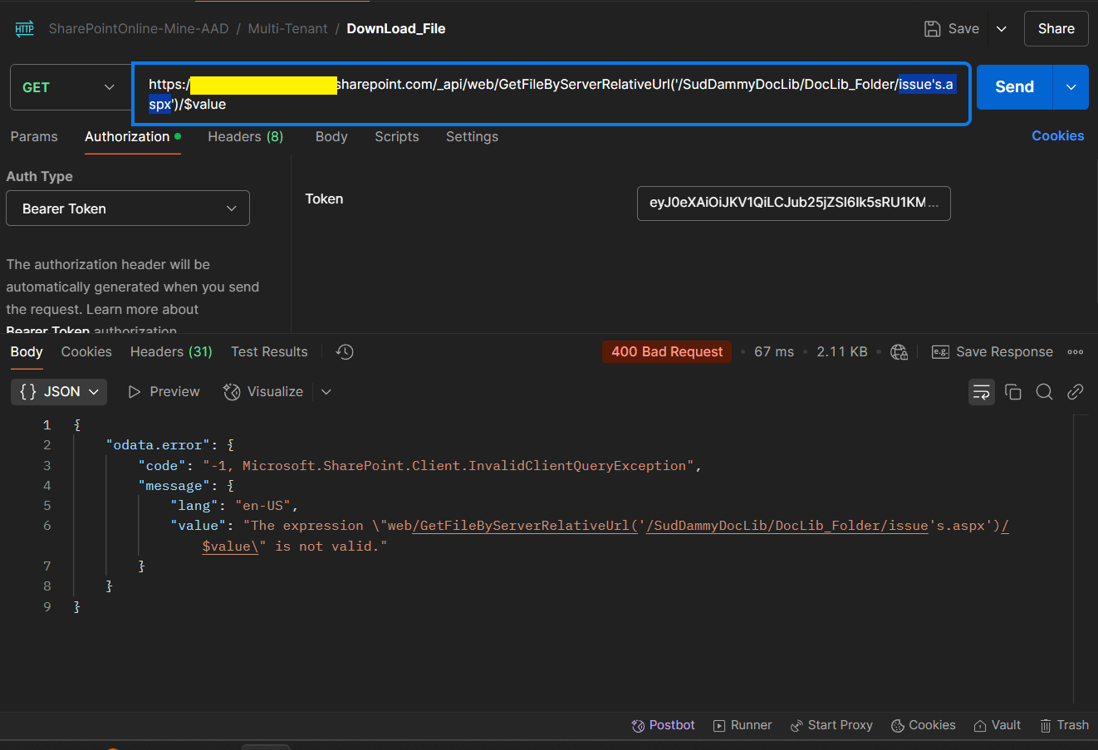Image resolution: width=1098 pixels, height=750 pixels.
Task: Toggle line wrap in response body
Action: [982, 392]
